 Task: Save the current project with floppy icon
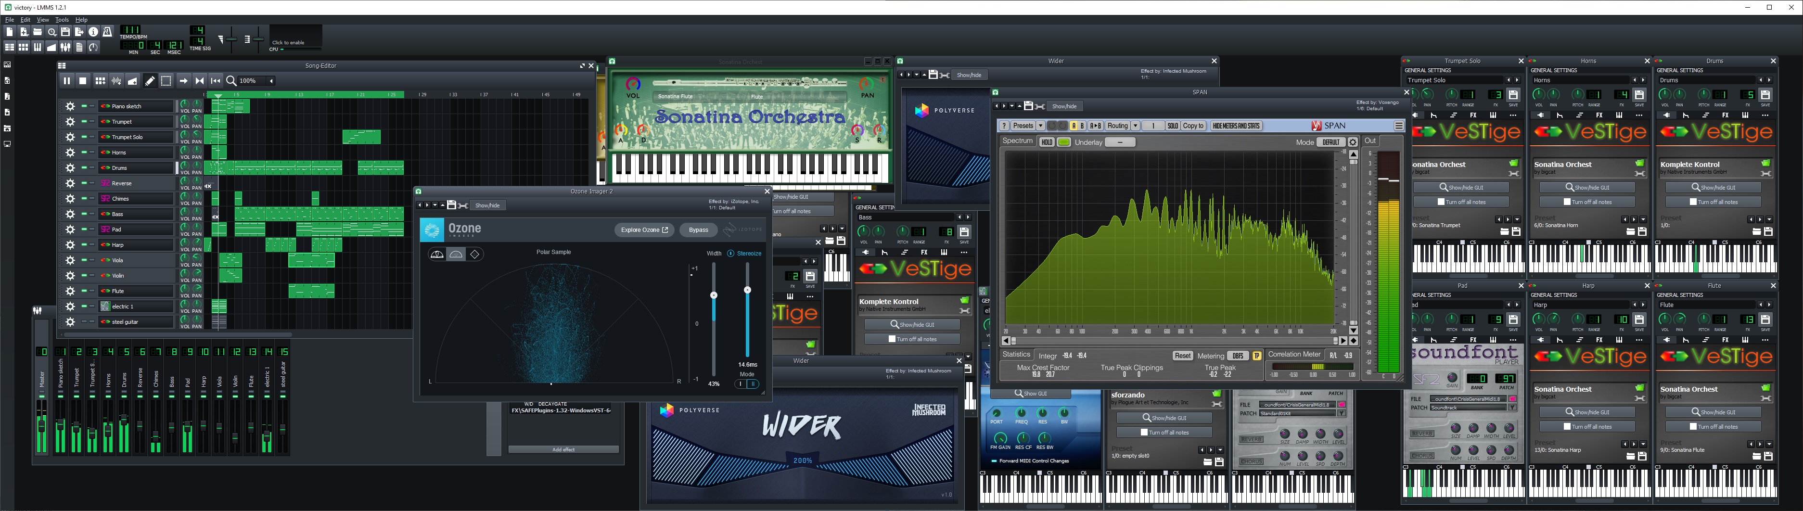click(65, 31)
